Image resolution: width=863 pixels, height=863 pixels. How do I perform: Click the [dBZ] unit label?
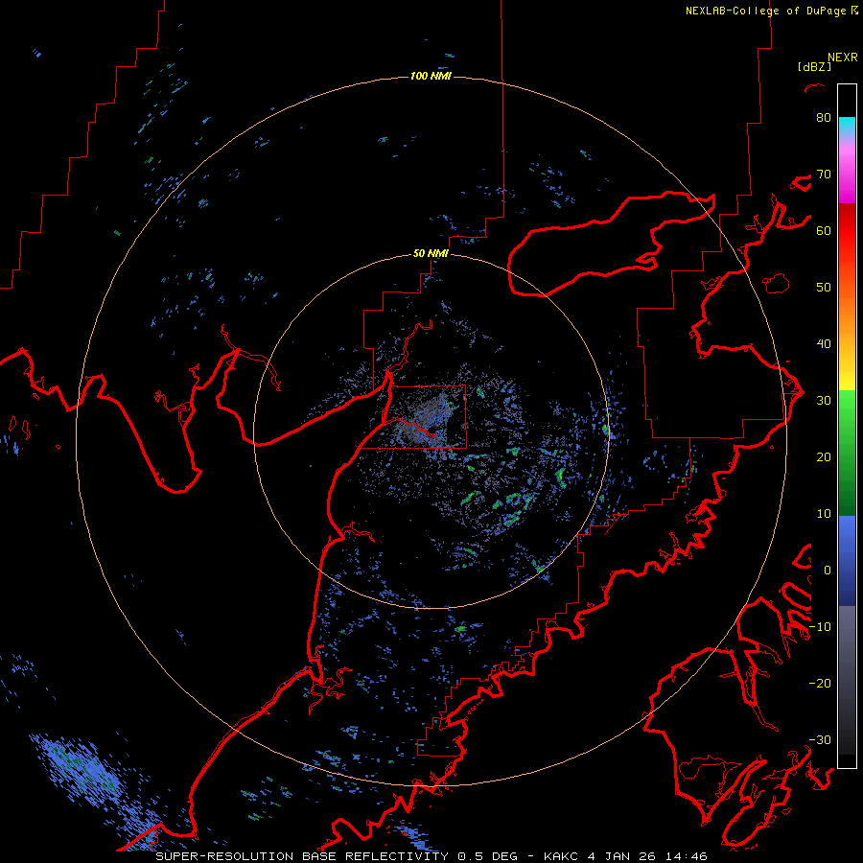[814, 67]
